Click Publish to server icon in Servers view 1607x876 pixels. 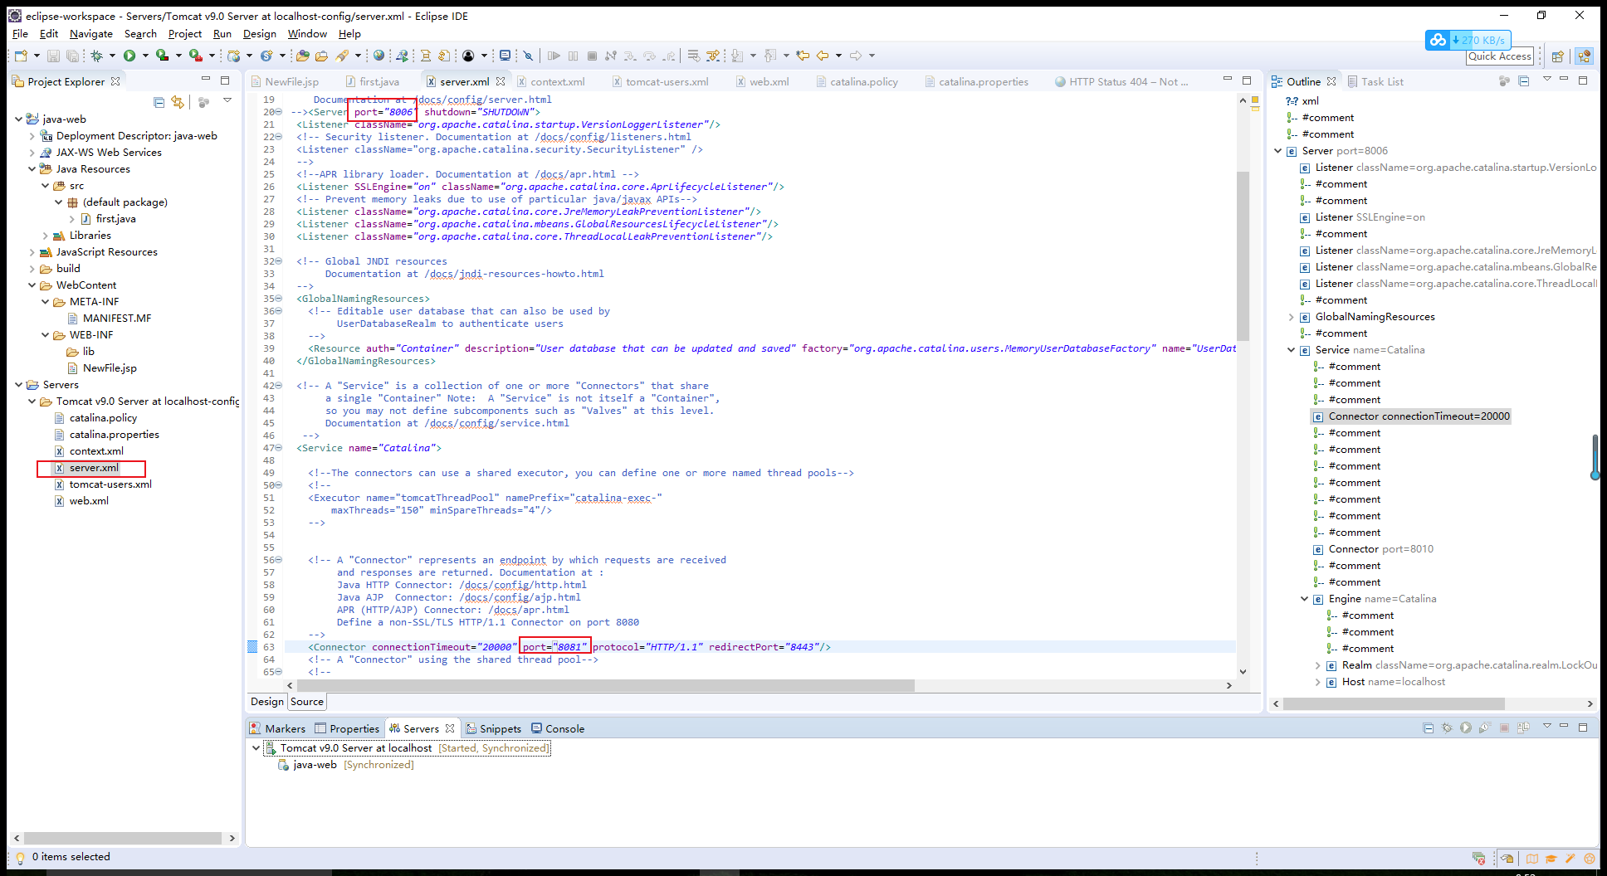click(x=1523, y=728)
